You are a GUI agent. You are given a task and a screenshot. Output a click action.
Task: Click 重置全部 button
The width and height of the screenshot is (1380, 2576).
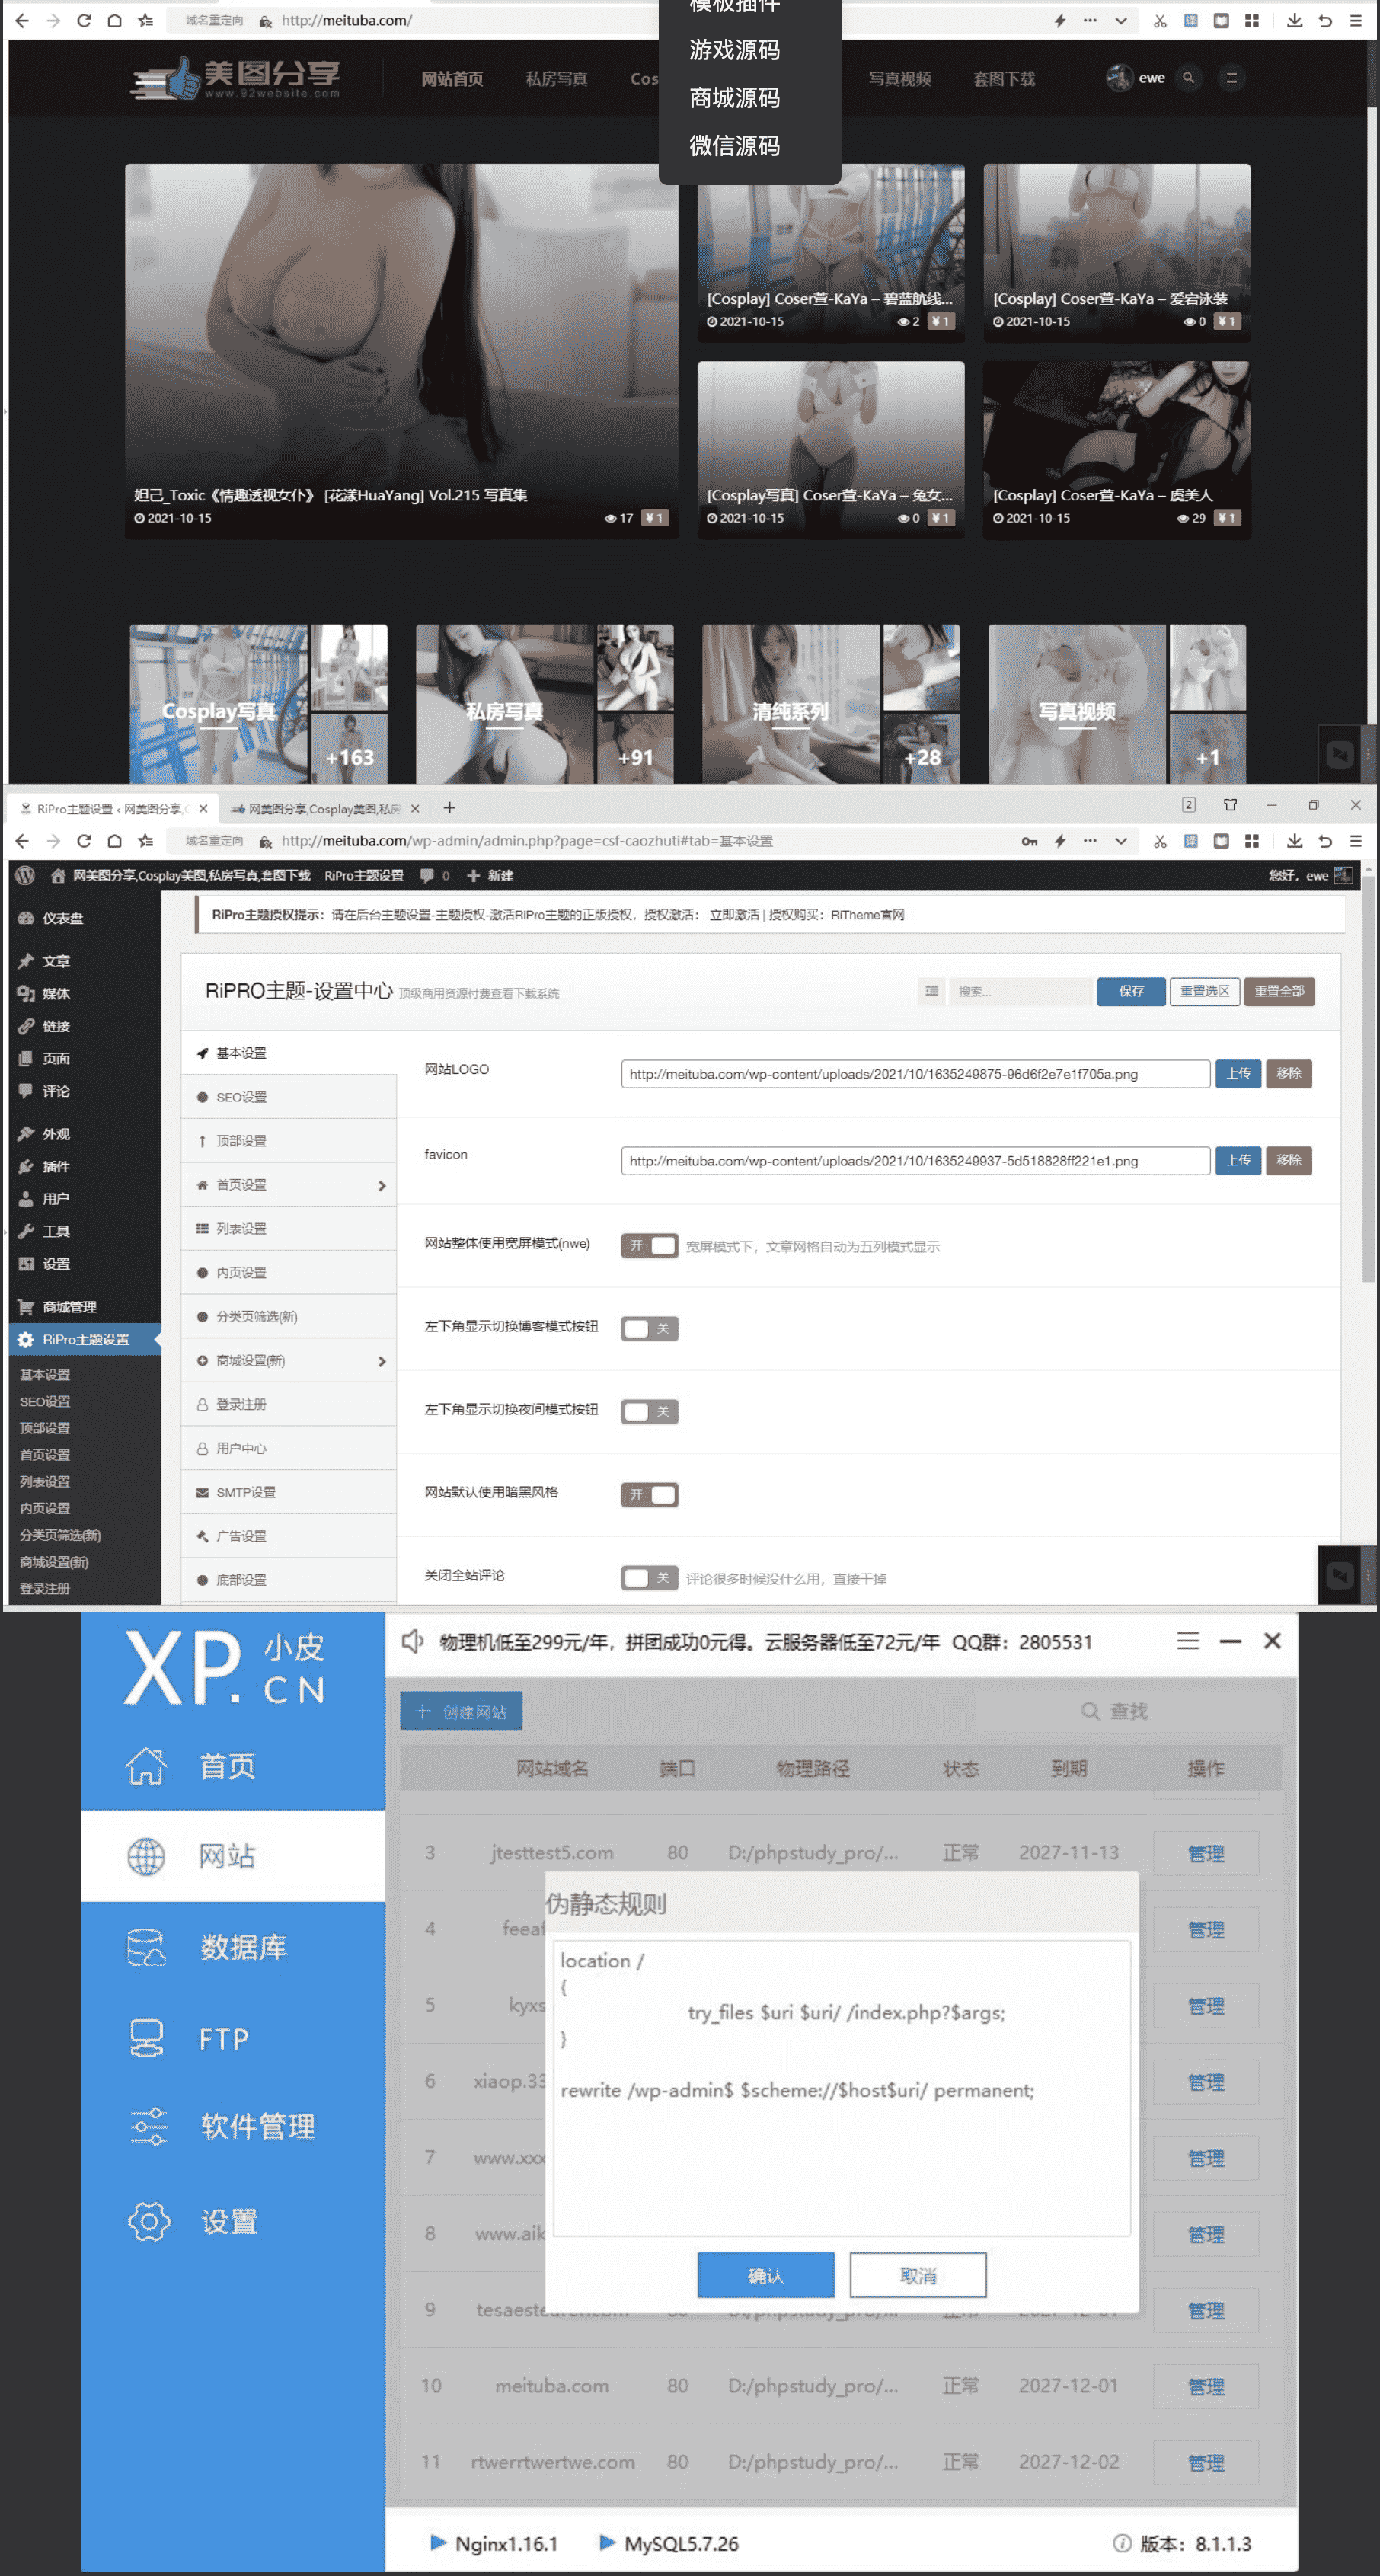(x=1279, y=991)
